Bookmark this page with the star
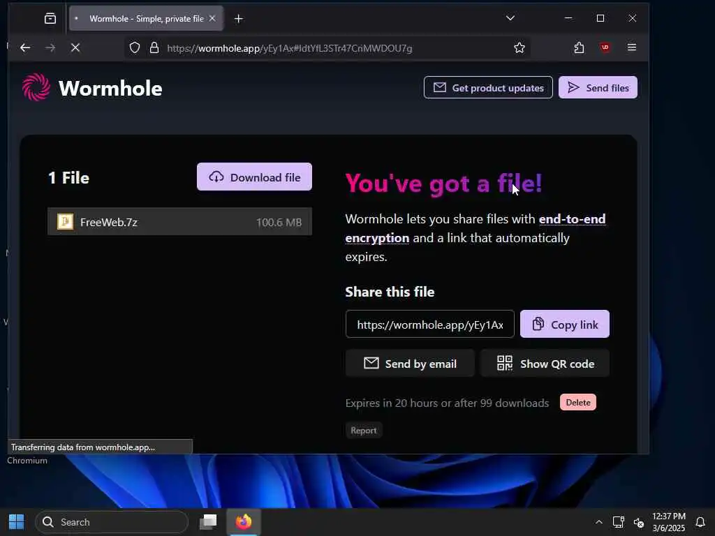This screenshot has width=715, height=536. coord(519,48)
